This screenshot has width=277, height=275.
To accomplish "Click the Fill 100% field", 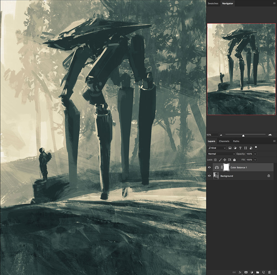I will point(250,160).
